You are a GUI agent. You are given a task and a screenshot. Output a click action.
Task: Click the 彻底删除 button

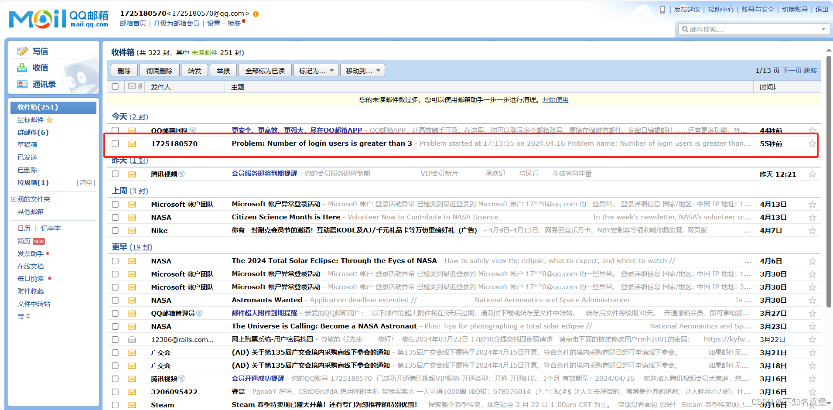159,71
